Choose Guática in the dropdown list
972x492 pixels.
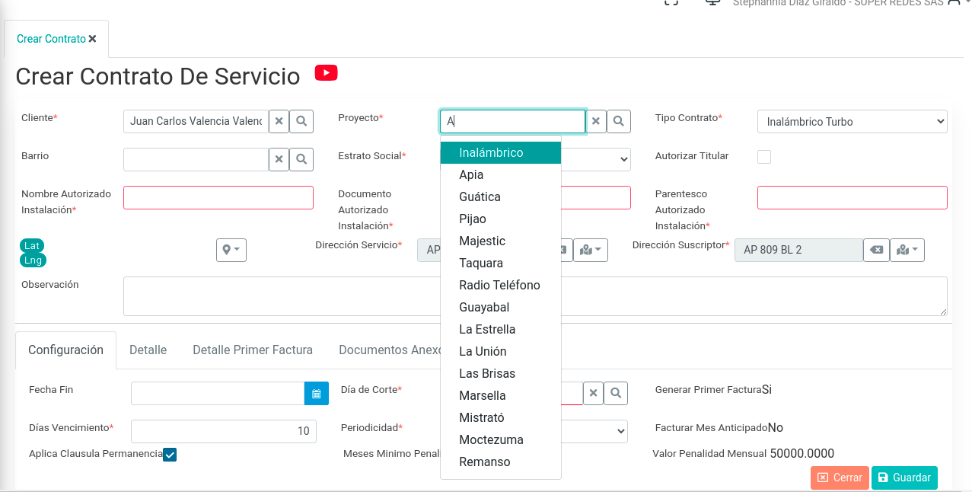(501, 196)
